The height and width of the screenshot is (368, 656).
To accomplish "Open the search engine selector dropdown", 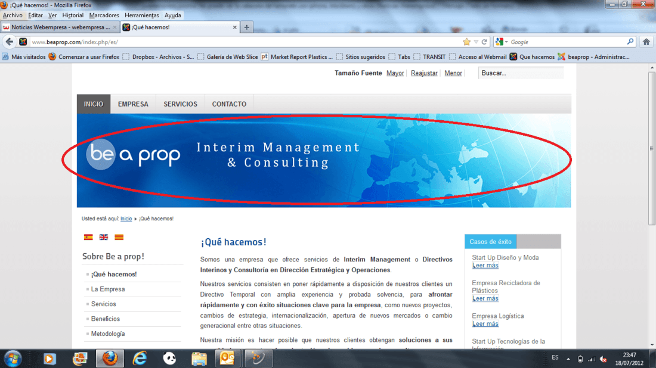I will pyautogui.click(x=502, y=42).
